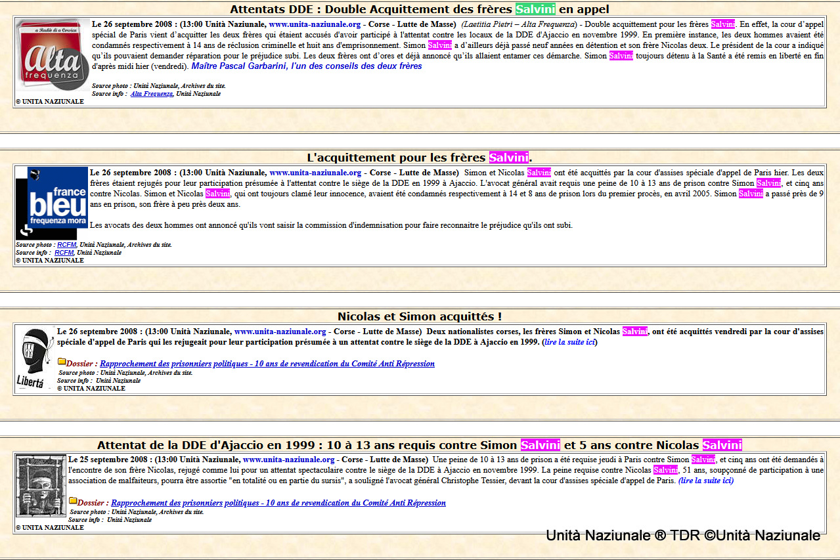Open unita-naziunale.org link beside France Bleu logo
The height and width of the screenshot is (560, 840).
click(x=315, y=173)
